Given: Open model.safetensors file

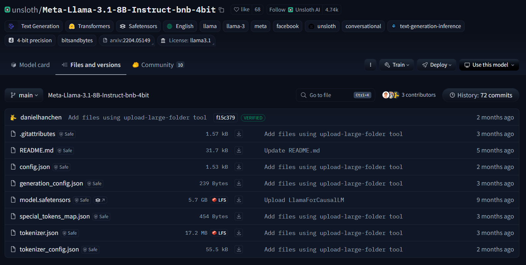Looking at the screenshot, I should tap(45, 200).
